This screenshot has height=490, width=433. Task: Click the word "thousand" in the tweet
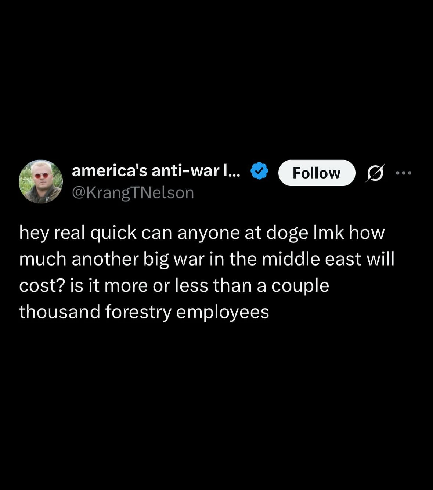click(x=60, y=312)
